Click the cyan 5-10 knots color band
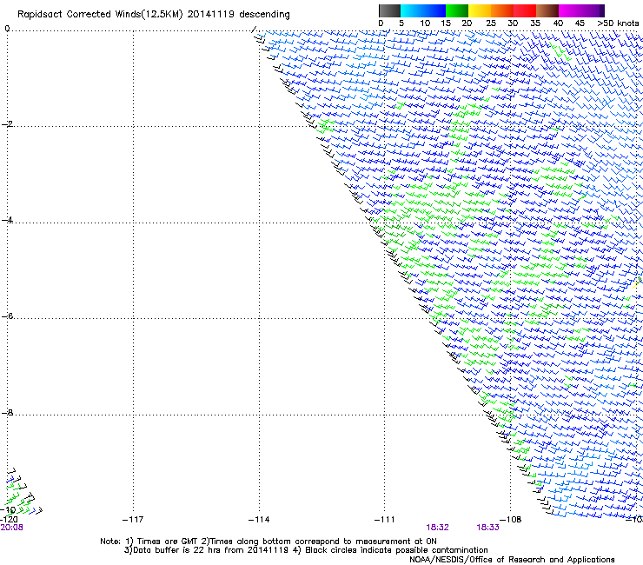Viewport: 643px width, 565px height. (412, 10)
